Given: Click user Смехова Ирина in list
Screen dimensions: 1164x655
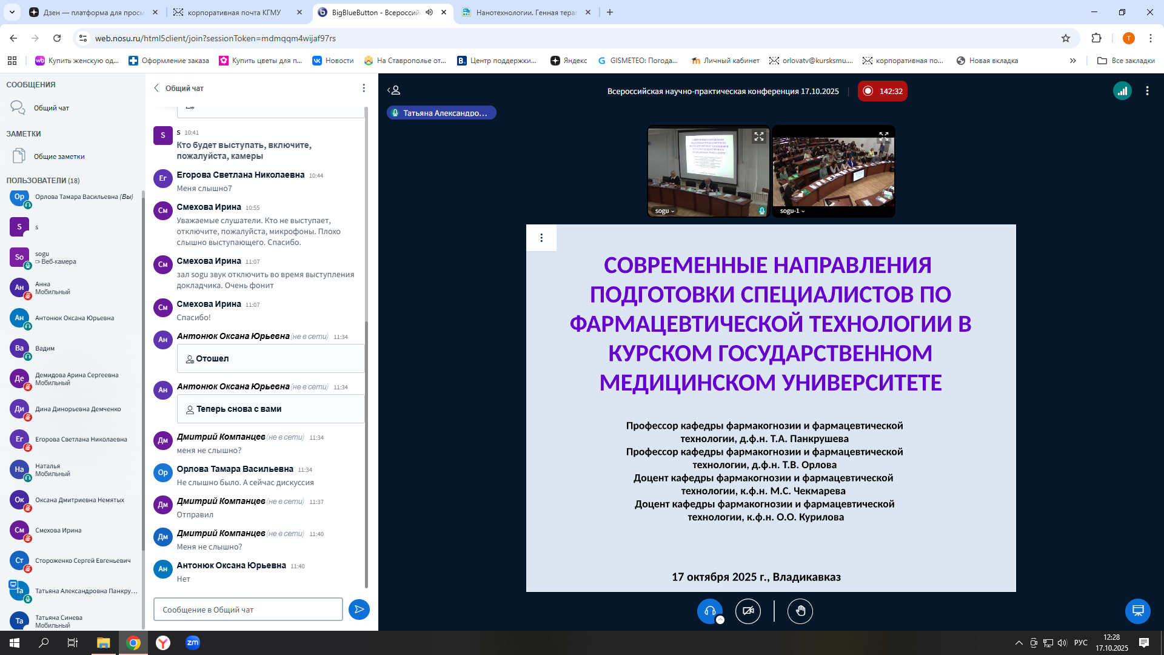Looking at the screenshot, I should pyautogui.click(x=58, y=530).
